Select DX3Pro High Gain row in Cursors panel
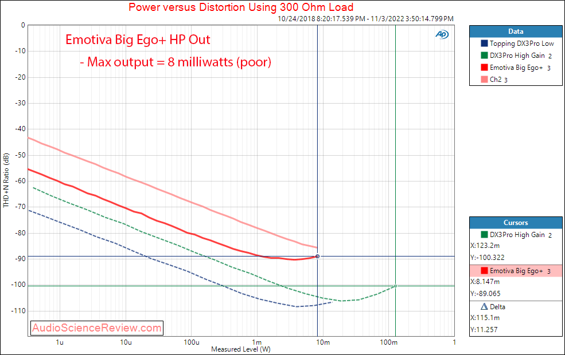 pos(516,235)
